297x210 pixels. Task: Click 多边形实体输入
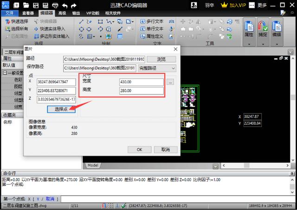tap(52, 36)
